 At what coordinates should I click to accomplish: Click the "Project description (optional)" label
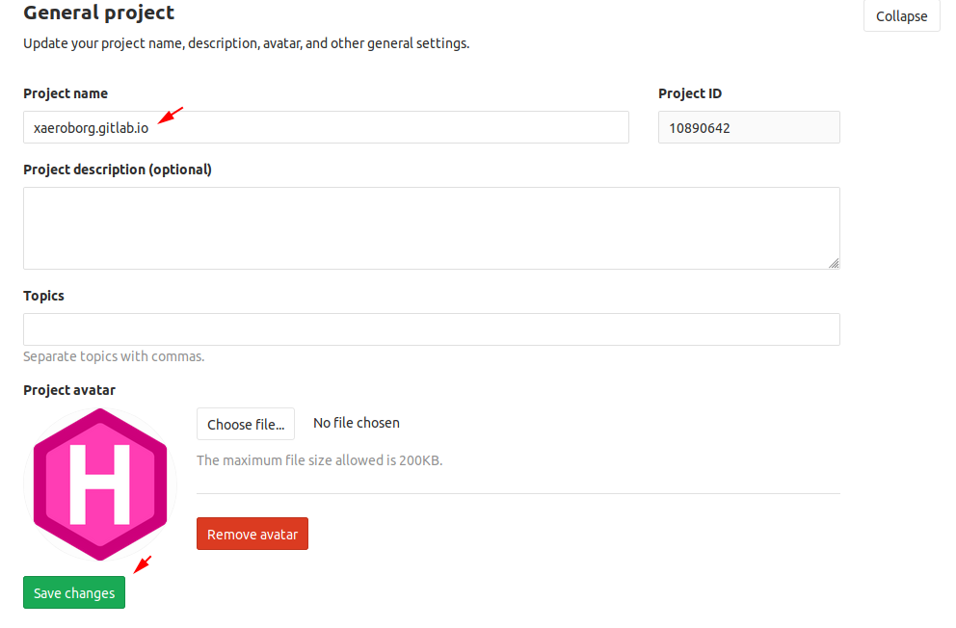118,170
